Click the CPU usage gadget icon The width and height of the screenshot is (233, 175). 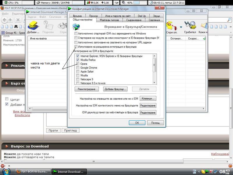pos(6,3)
